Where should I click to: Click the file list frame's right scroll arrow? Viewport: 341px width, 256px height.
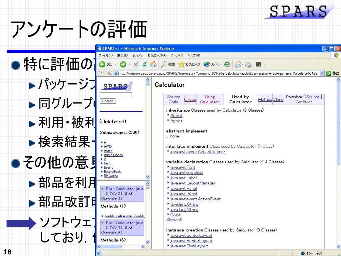(x=143, y=247)
